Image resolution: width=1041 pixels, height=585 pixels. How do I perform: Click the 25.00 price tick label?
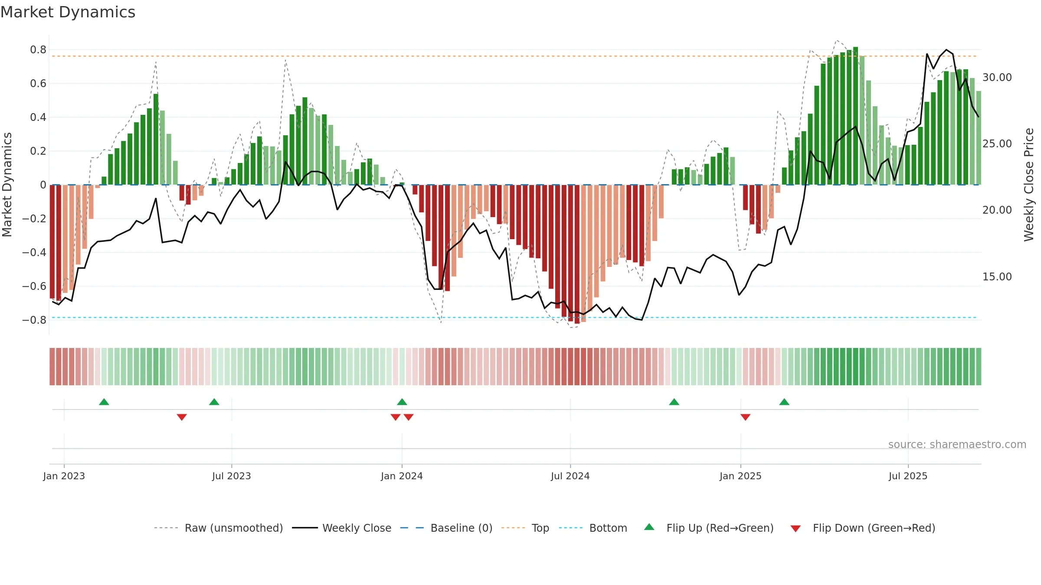coord(997,143)
